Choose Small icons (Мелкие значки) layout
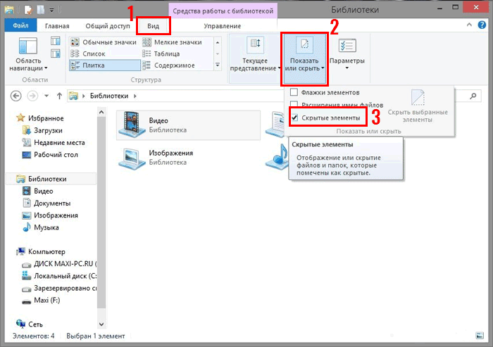 147,42
